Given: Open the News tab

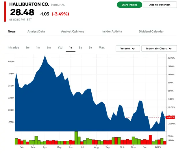Looking at the screenshot, I should point(12,31).
